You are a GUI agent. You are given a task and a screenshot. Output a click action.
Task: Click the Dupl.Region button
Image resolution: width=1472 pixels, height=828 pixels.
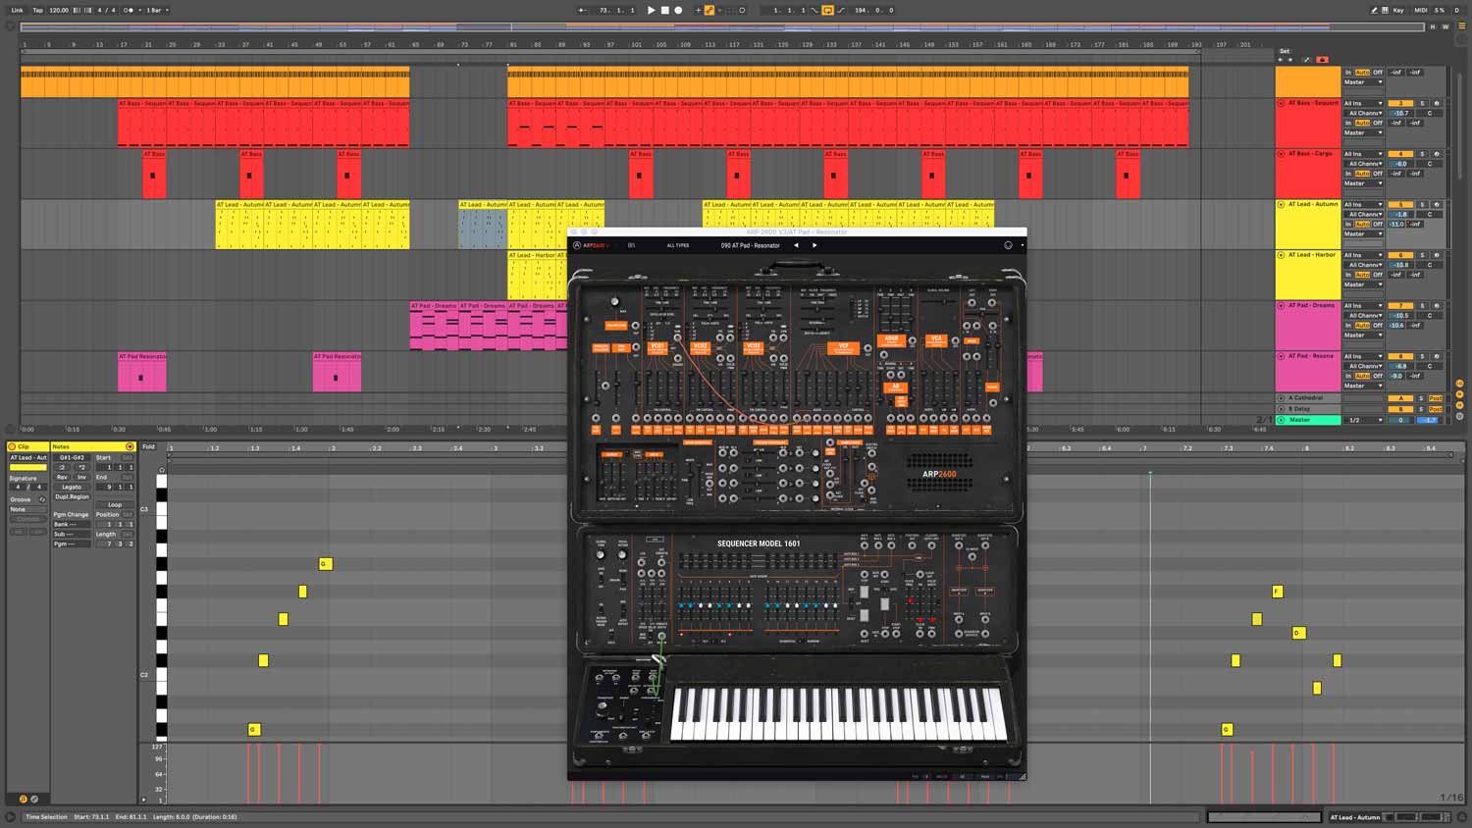[72, 496]
